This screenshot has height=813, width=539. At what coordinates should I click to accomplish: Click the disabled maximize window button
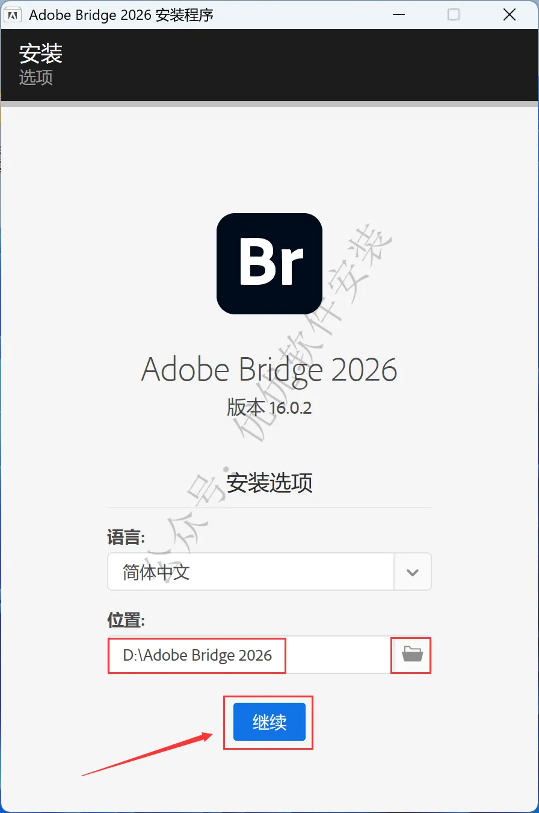[454, 14]
